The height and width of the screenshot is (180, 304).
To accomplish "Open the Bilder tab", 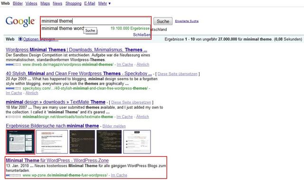I will coord(18,3).
